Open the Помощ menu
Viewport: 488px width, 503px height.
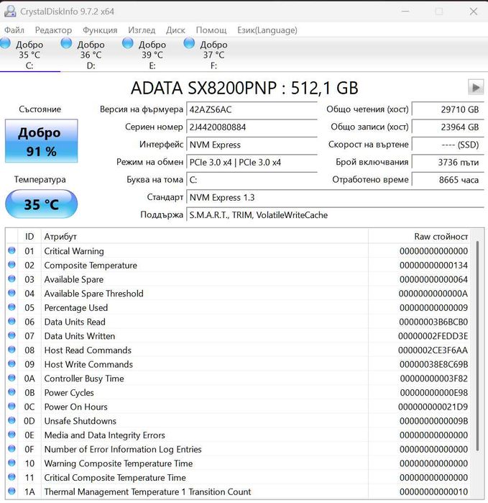tap(211, 30)
